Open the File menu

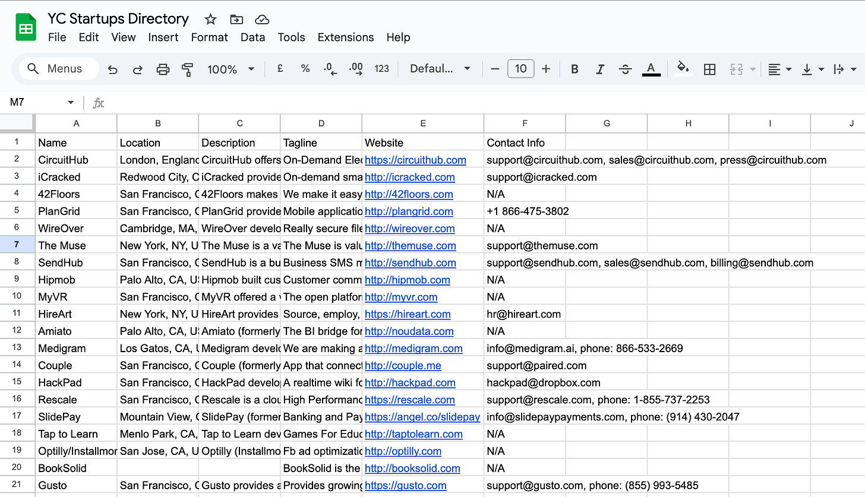click(57, 37)
